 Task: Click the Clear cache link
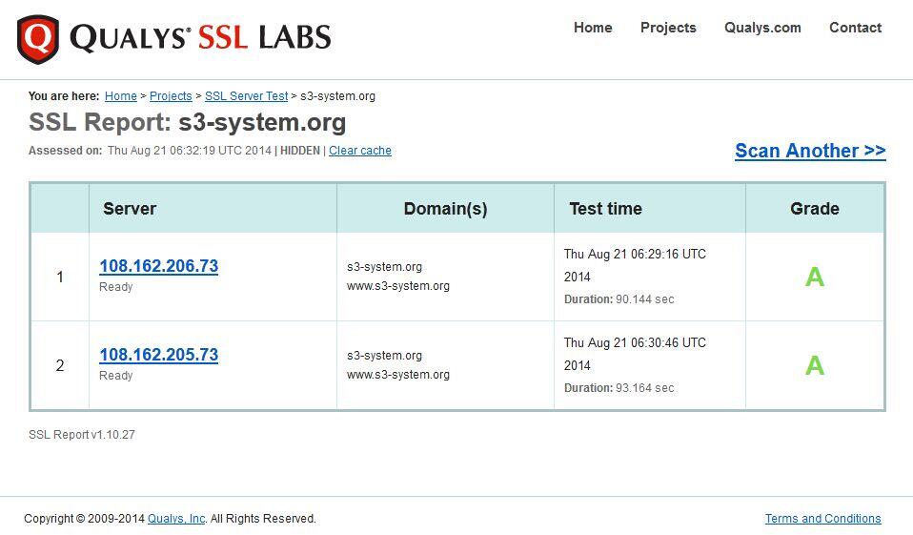(360, 151)
